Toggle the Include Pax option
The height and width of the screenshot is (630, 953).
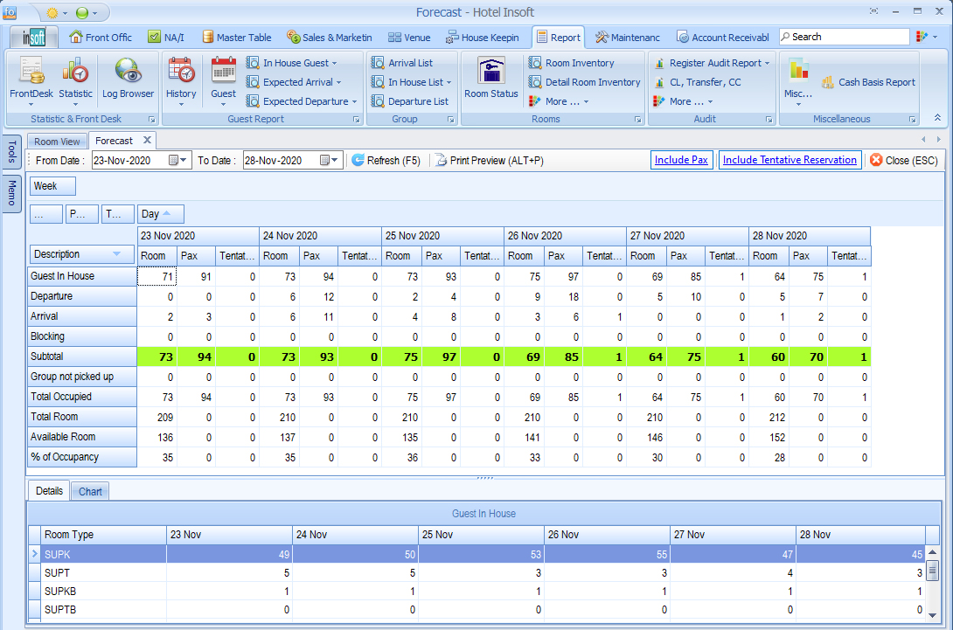click(x=681, y=160)
